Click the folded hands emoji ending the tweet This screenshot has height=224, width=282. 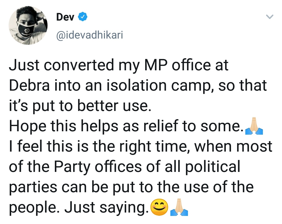[179, 207]
